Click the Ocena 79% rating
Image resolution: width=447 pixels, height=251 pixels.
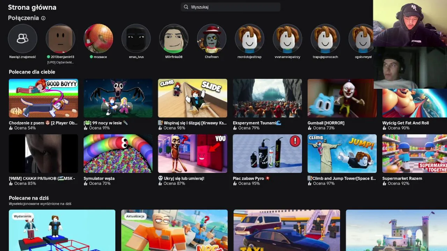click(247, 128)
